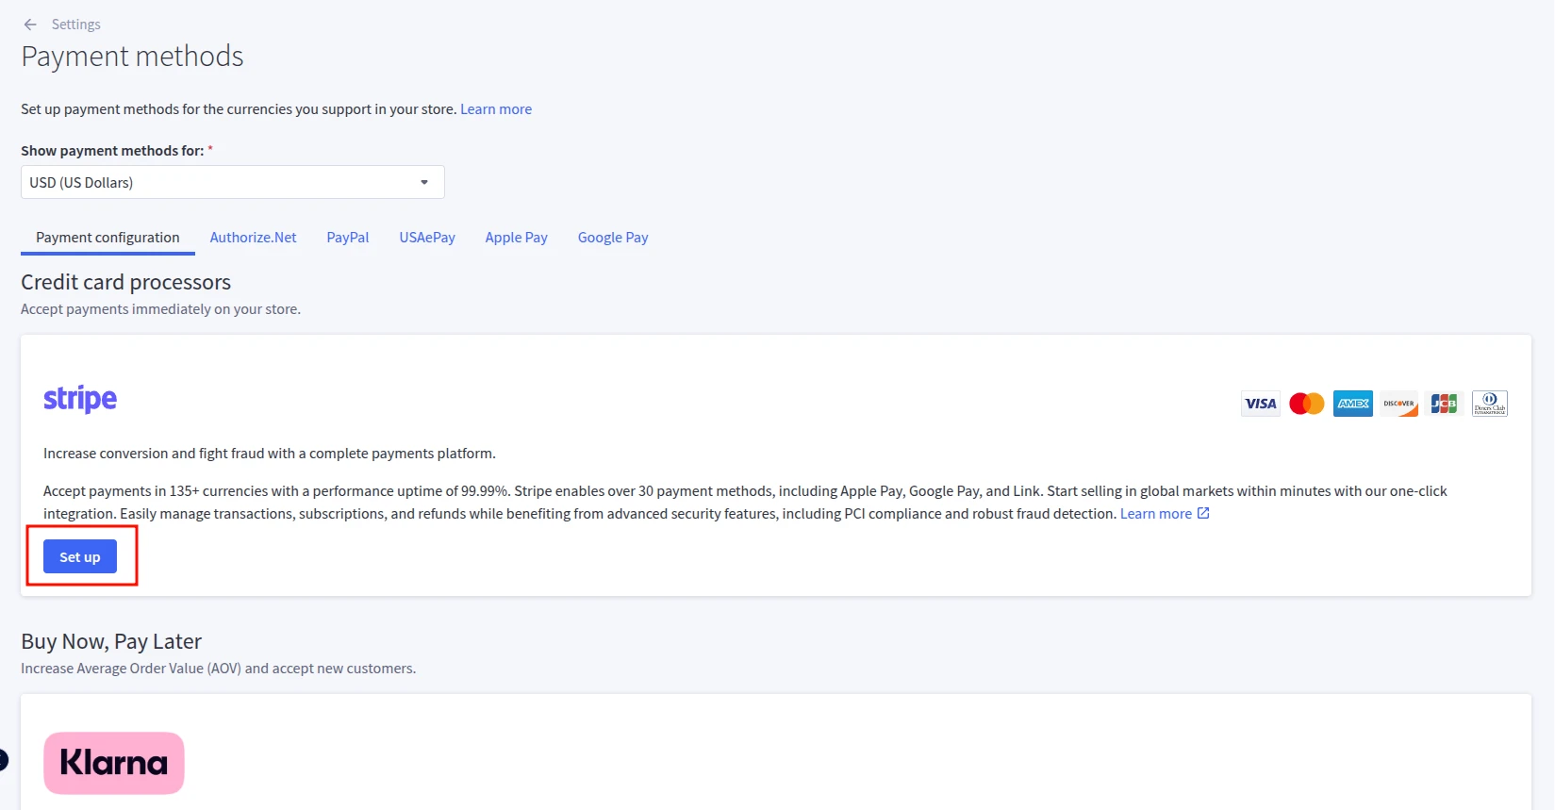The height and width of the screenshot is (810, 1555).
Task: Click the Stripe logo
Action: pos(80,399)
